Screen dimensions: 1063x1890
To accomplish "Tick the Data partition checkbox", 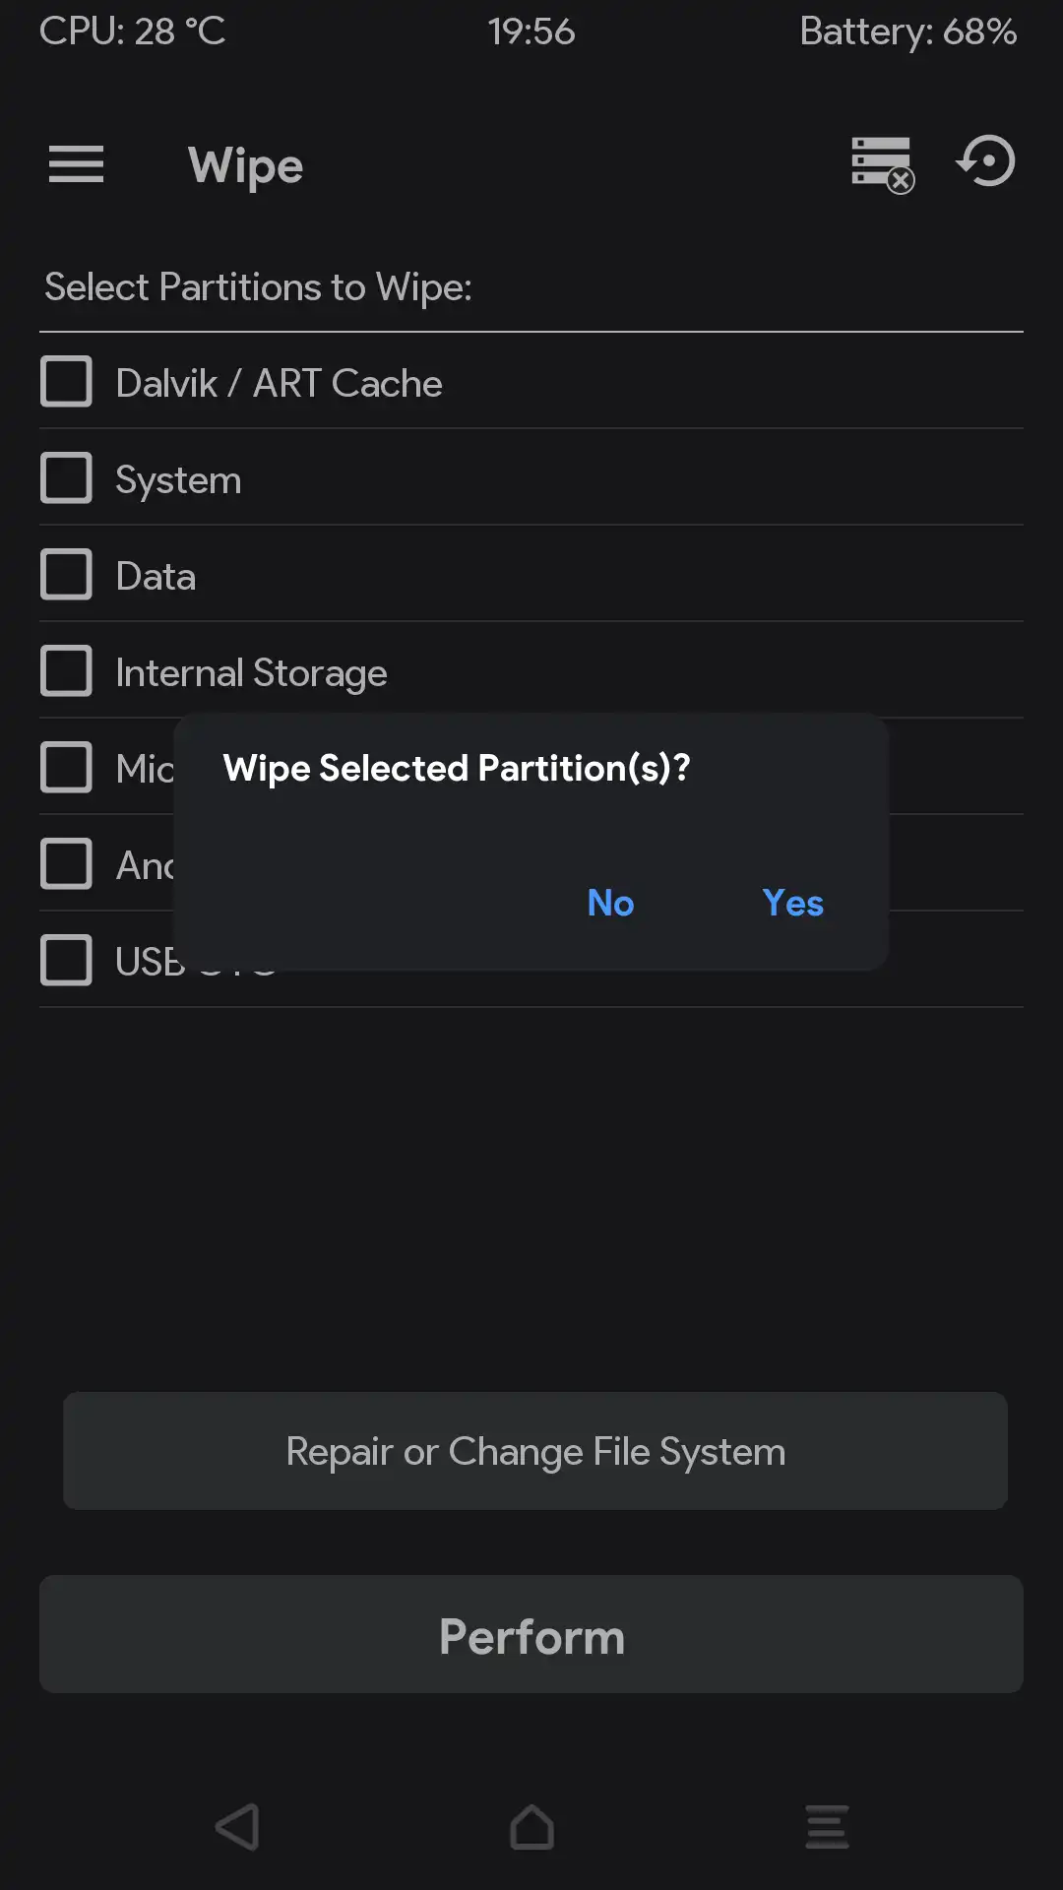I will coord(66,575).
